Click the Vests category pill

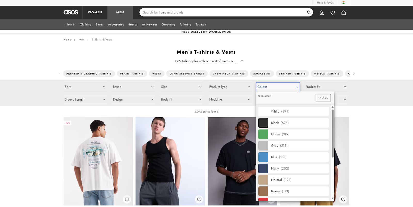pos(157,74)
